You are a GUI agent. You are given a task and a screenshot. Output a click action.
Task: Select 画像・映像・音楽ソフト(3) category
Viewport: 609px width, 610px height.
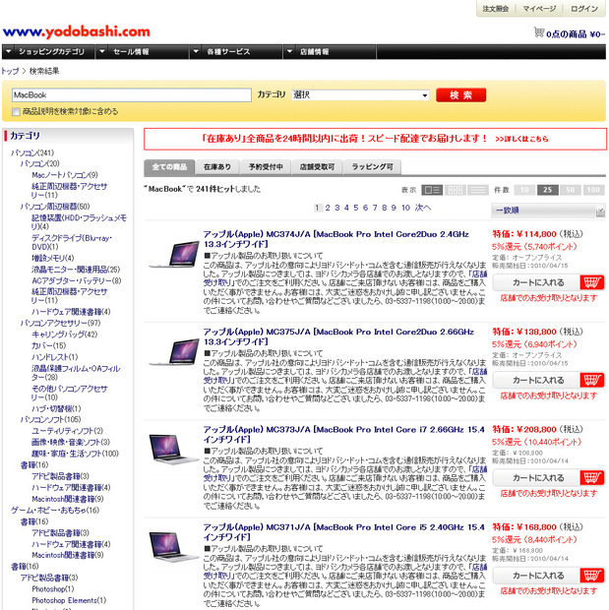click(71, 443)
